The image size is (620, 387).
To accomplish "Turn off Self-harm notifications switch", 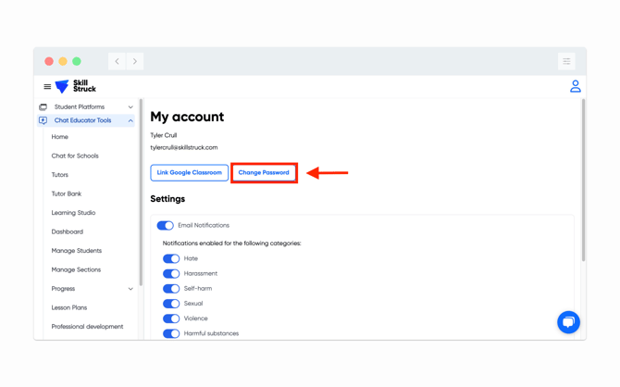I will pos(171,289).
